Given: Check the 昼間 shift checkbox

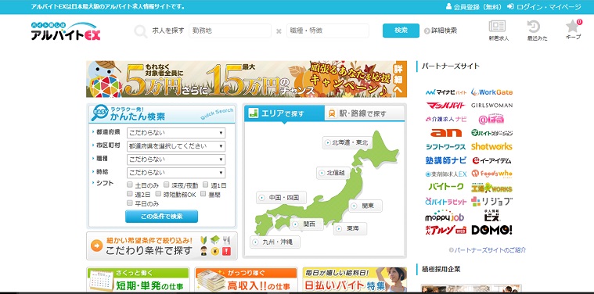Looking at the screenshot, I should click(x=203, y=194).
